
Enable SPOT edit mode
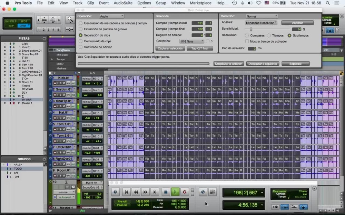(x=24, y=21)
